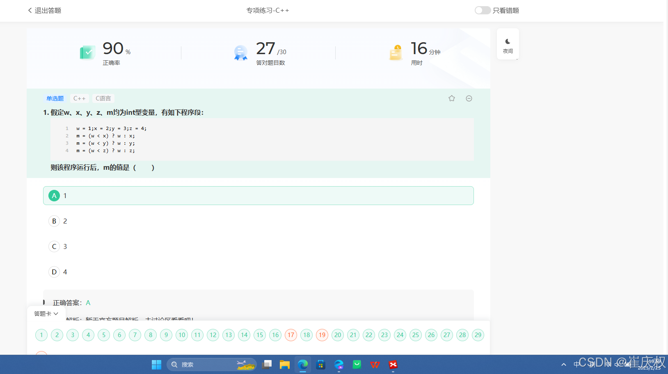
Task: Jump to question 4 in answer card
Action: (88, 335)
